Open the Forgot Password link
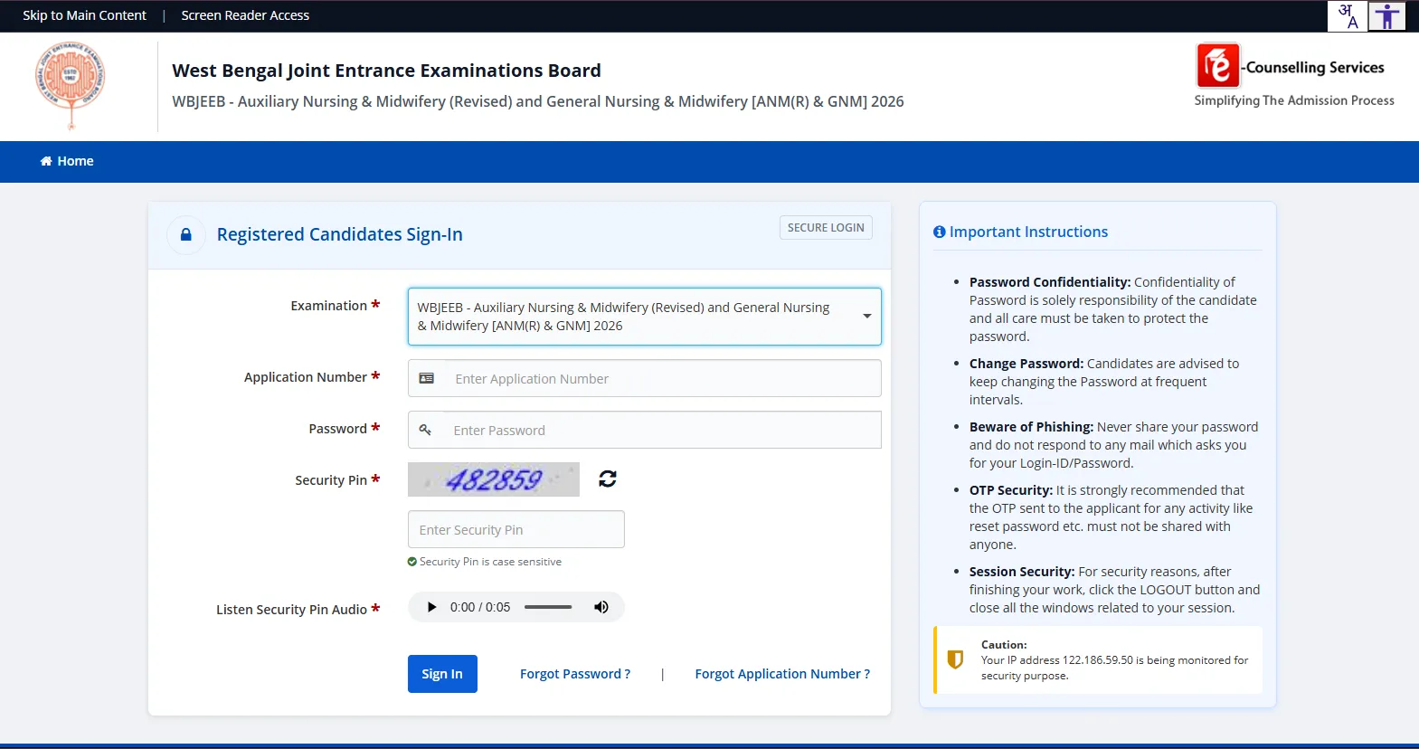The width and height of the screenshot is (1419, 749). 575,674
